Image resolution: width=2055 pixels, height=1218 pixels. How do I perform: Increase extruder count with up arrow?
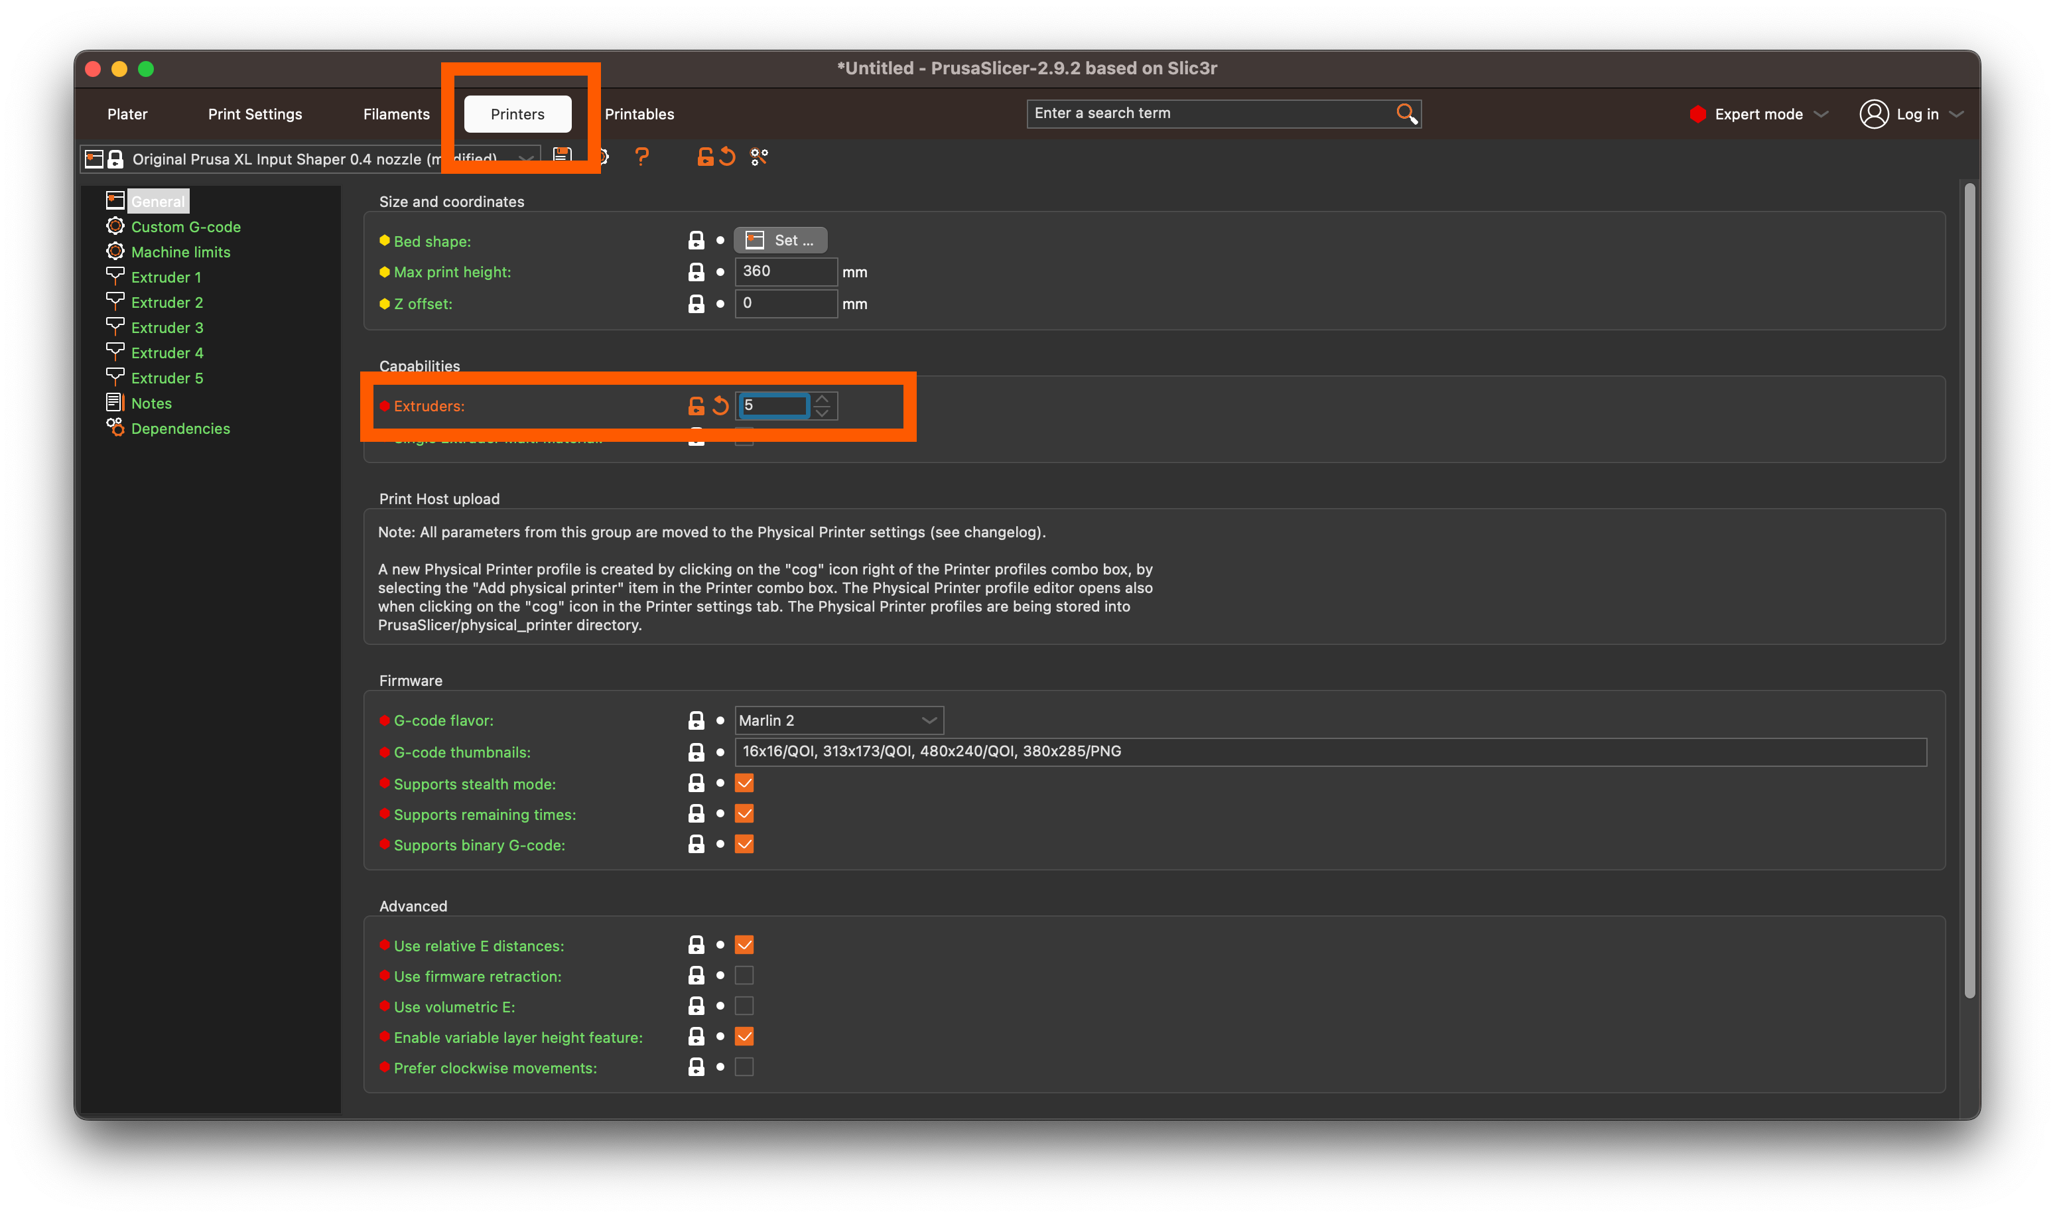coord(823,399)
